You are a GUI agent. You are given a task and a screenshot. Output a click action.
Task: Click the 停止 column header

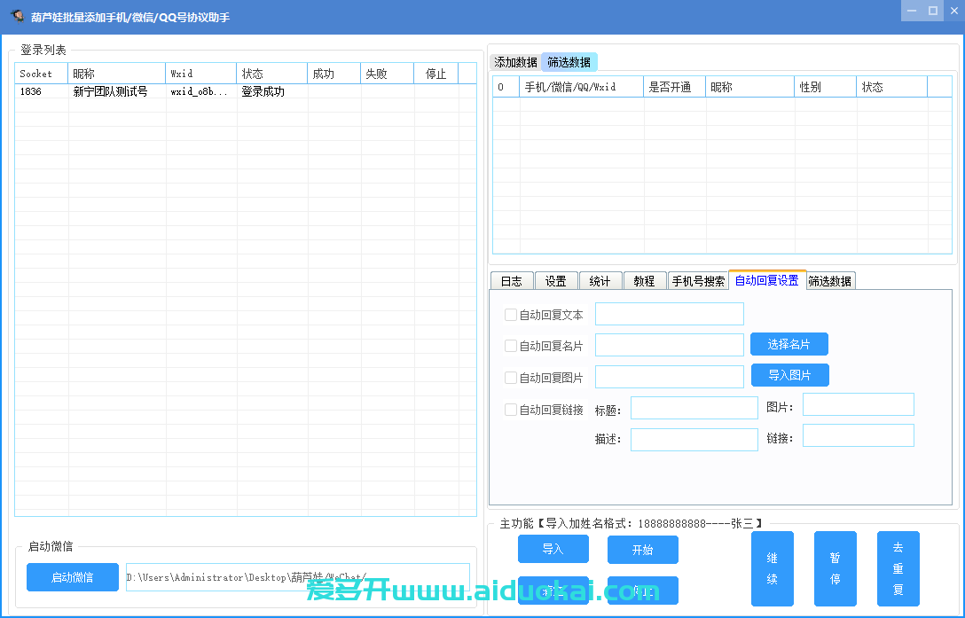(435, 74)
